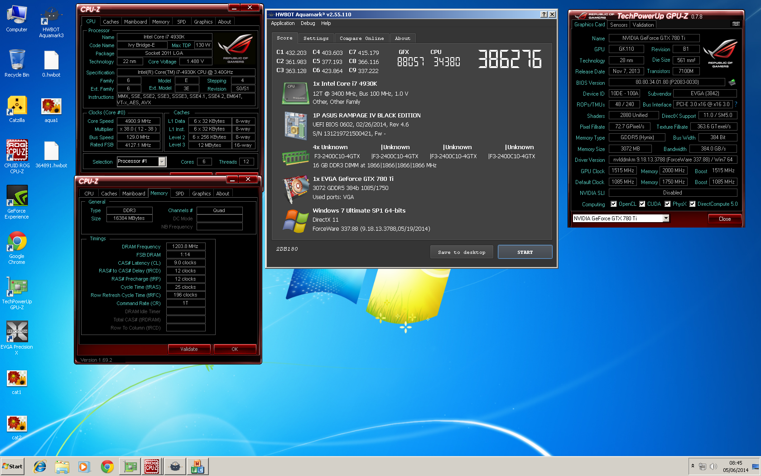This screenshot has width=761, height=476.
Task: Open the SPD tab in lower CPU-Z
Action: 180,194
